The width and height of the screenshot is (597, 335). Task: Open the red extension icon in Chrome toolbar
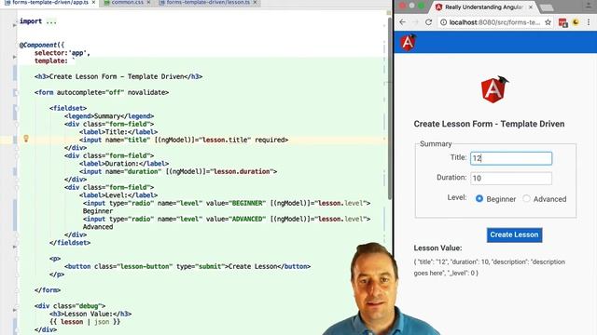click(x=562, y=22)
